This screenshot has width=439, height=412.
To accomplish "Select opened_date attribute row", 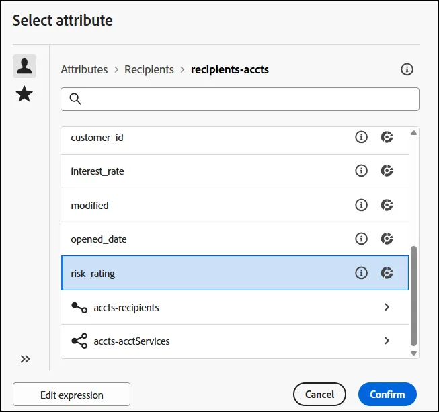I will (235, 239).
